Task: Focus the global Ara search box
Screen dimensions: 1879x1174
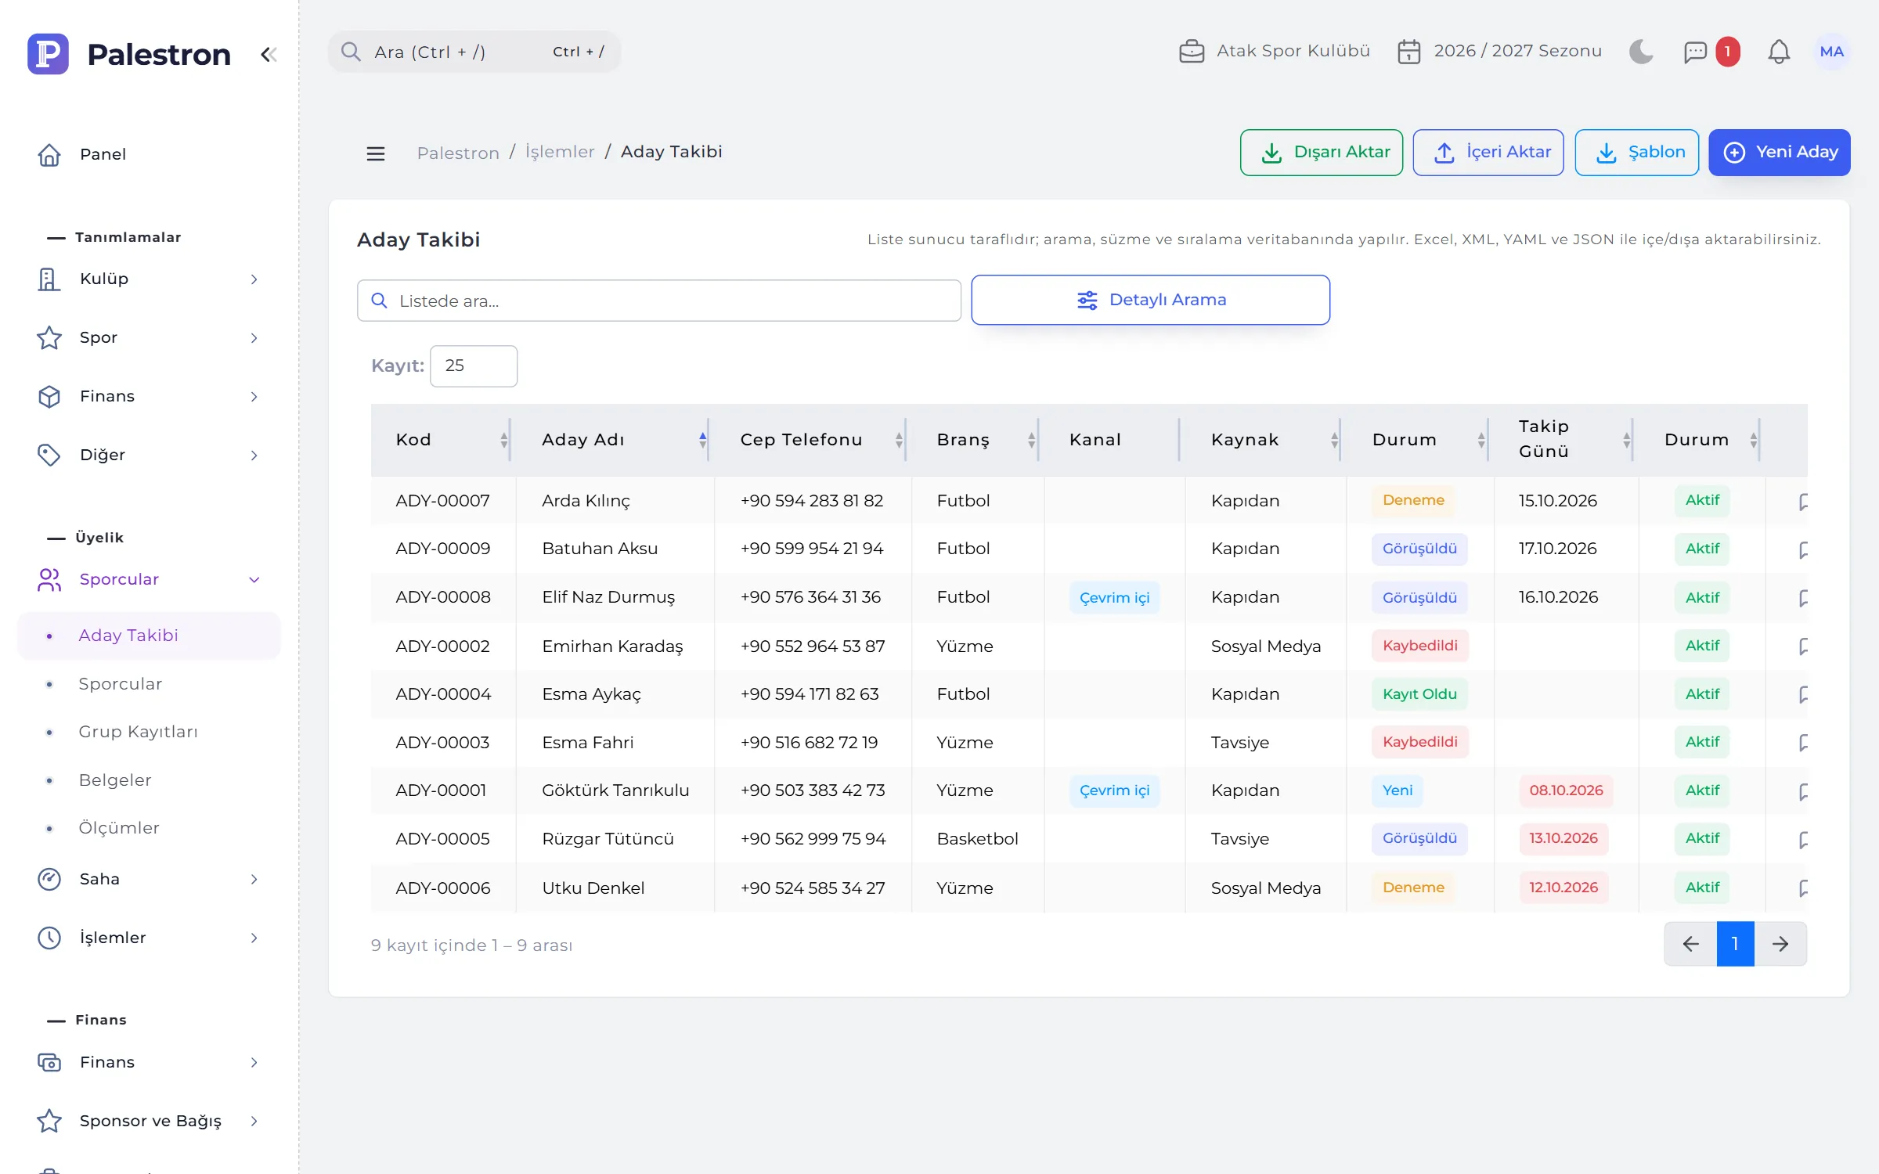Action: tap(474, 52)
